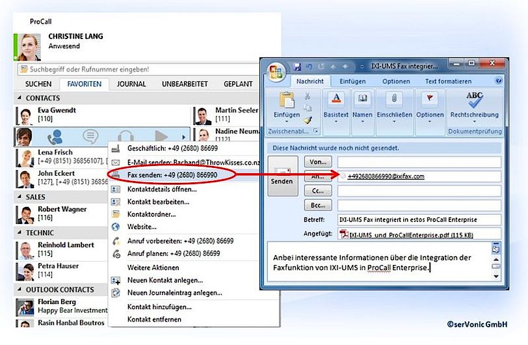The height and width of the screenshot is (345, 528).
Task: Click the message body scrollbar down arrow
Action: (x=496, y=276)
